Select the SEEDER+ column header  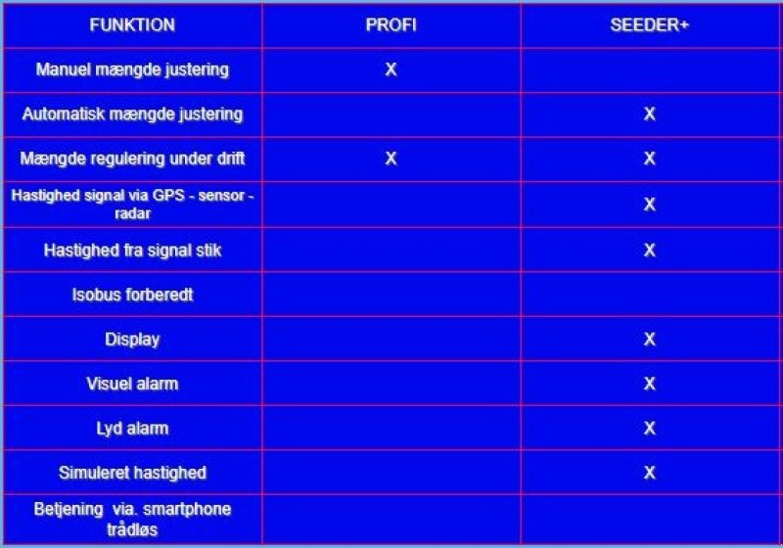pyautogui.click(x=649, y=25)
